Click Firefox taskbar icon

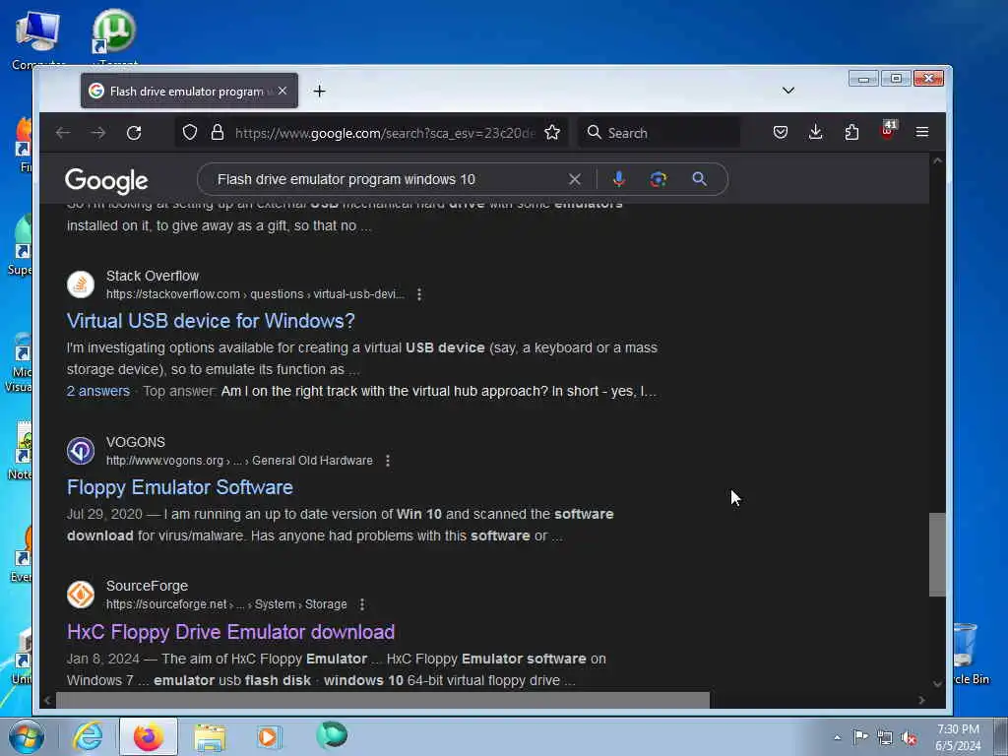click(149, 736)
